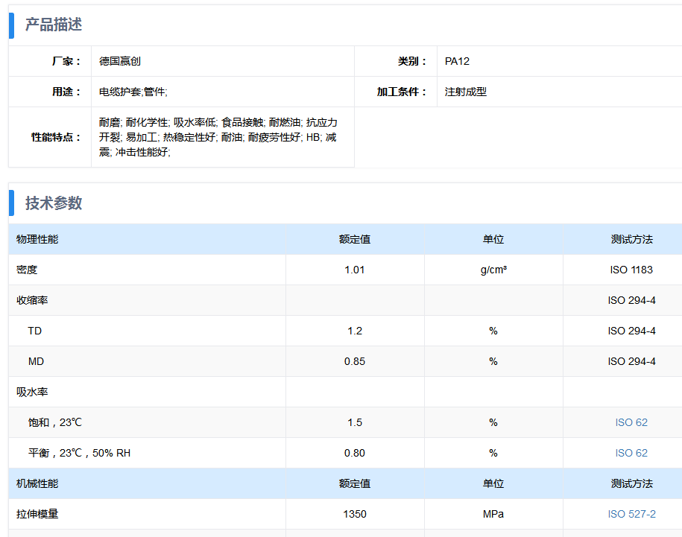Click the ISO 1183 test method cell
Viewport: 682px width, 537px height.
[x=631, y=270]
